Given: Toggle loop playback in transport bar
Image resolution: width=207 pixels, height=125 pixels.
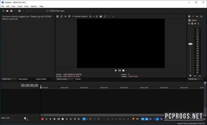Looking at the screenshot, I should [x=47, y=119].
